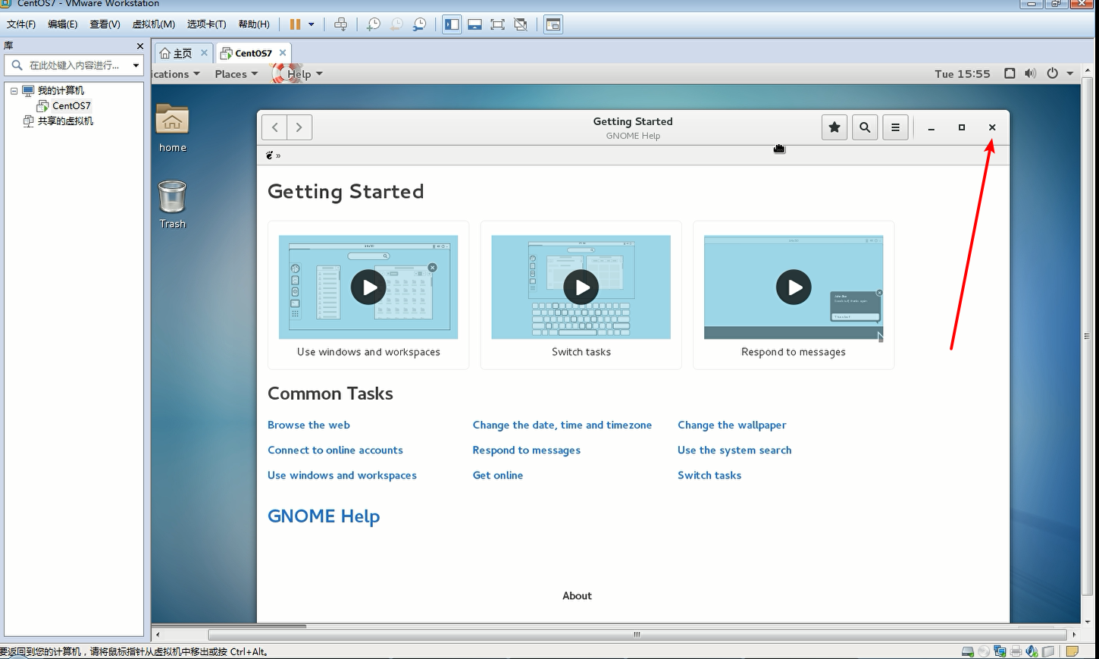
Task: Open the snapshot manager with the wrench-clock icon
Action: (419, 24)
